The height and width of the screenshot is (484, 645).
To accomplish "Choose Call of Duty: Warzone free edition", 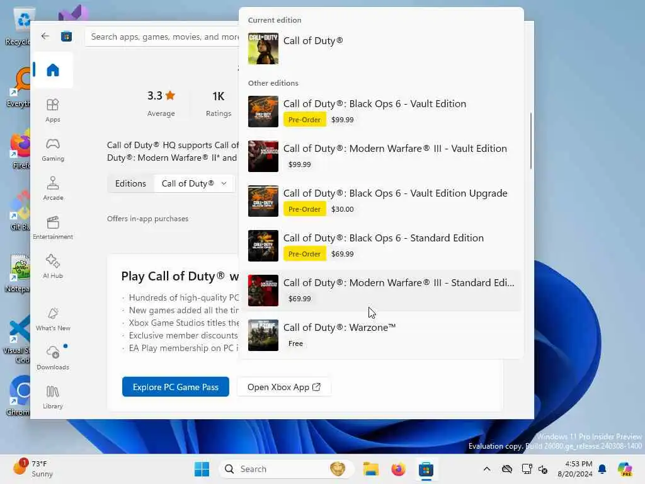I will [x=380, y=335].
